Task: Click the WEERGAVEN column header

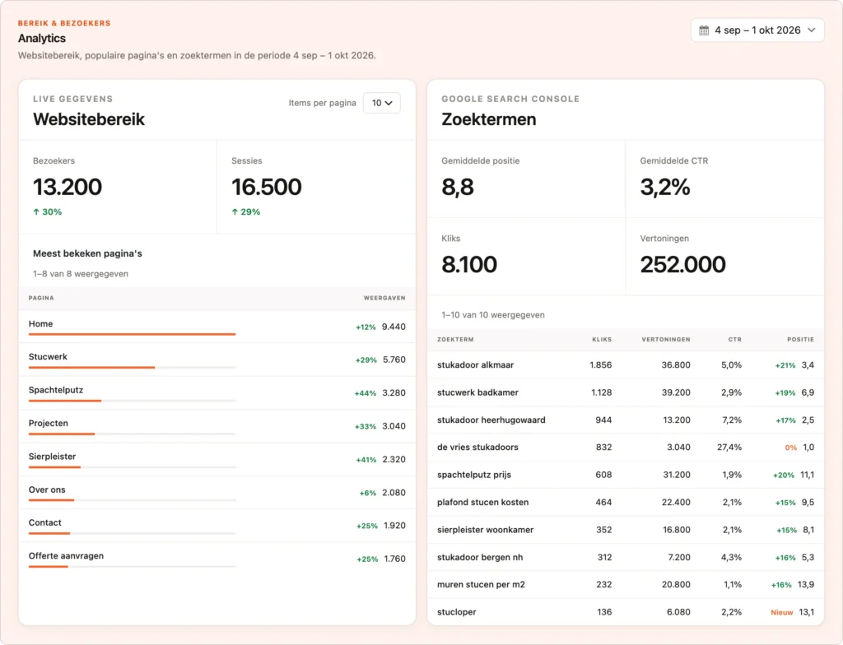Action: tap(384, 298)
